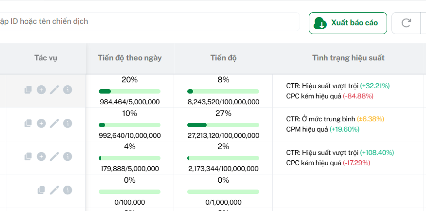Image resolution: width=426 pixels, height=211 pixels.
Task: Click the 20% daily progress bar
Action: (129, 92)
